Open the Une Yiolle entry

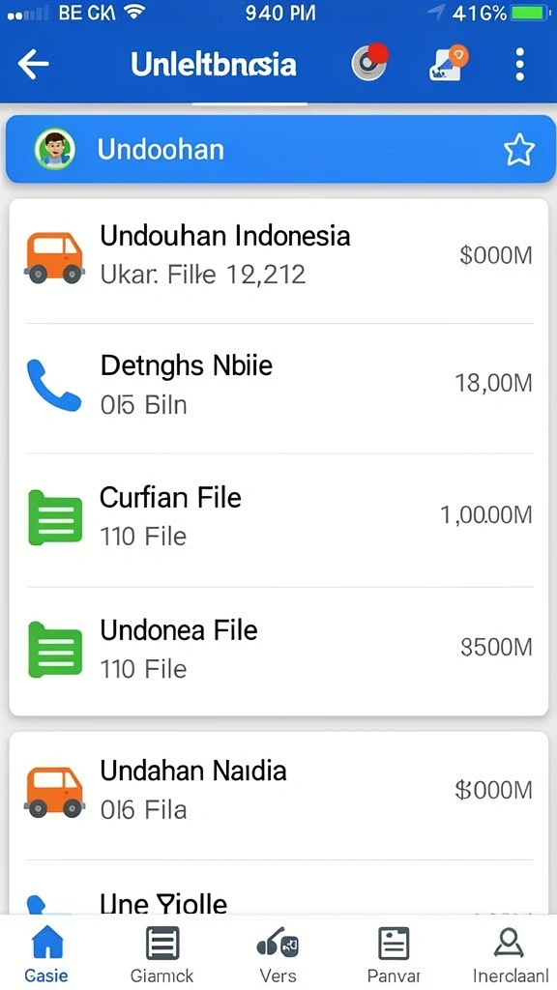coord(278,888)
